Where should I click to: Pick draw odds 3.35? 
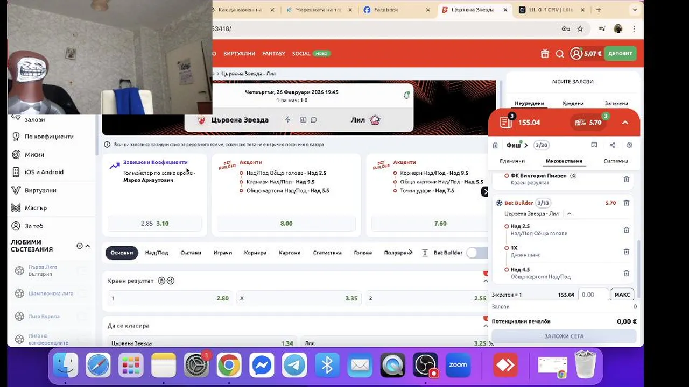pos(299,298)
